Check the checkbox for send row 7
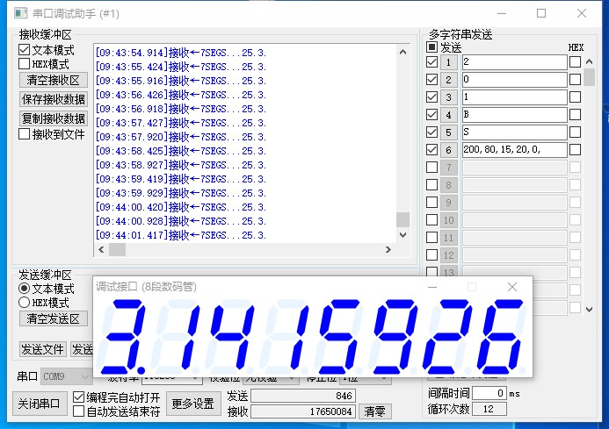This screenshot has height=429, width=609. (x=431, y=168)
